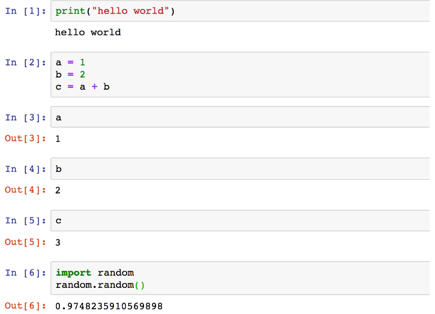Click the "c = a + b" code line
The width and height of the screenshot is (435, 314).
pyautogui.click(x=83, y=87)
